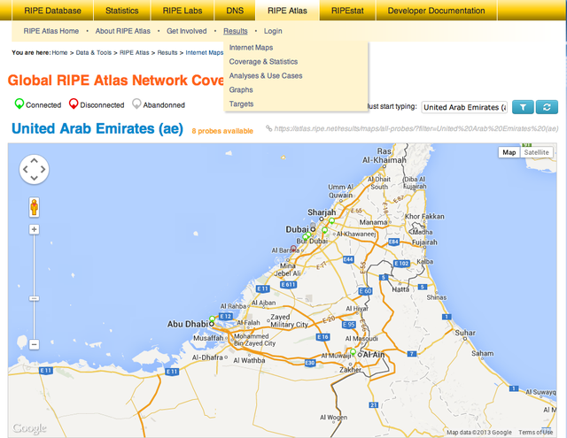567x438 pixels.
Task: Select Internet Maps from Results dropdown
Action: pyautogui.click(x=251, y=48)
